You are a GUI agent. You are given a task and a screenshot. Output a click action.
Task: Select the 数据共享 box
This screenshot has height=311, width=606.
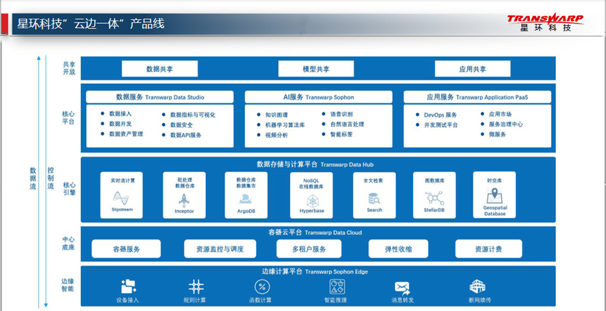pyautogui.click(x=159, y=69)
